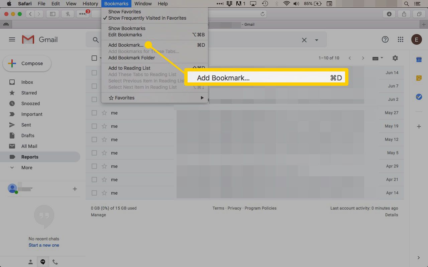Viewport: 428px width, 267px height.
Task: Choose Show Favorites menu entry
Action: click(155, 12)
